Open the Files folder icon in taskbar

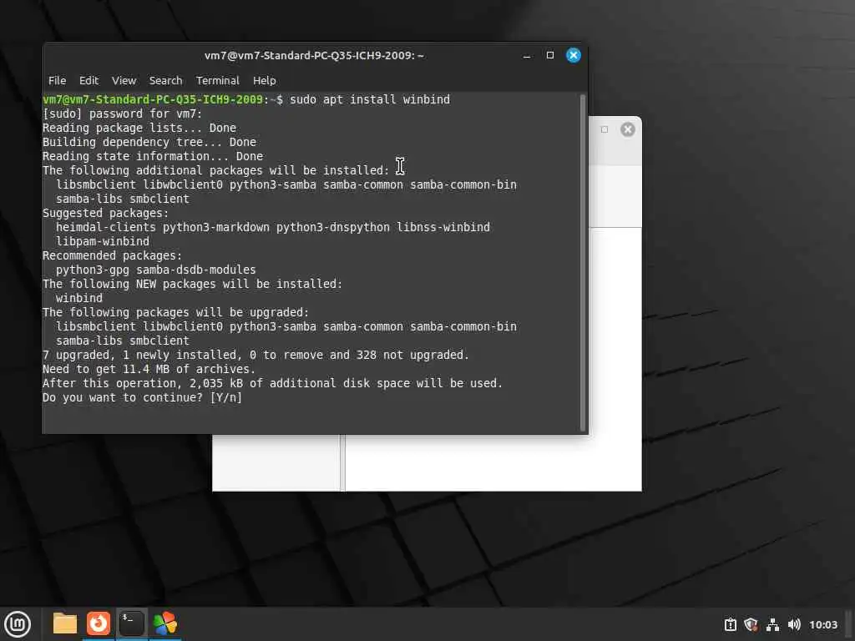point(65,623)
